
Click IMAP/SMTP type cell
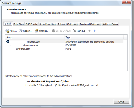90,42
